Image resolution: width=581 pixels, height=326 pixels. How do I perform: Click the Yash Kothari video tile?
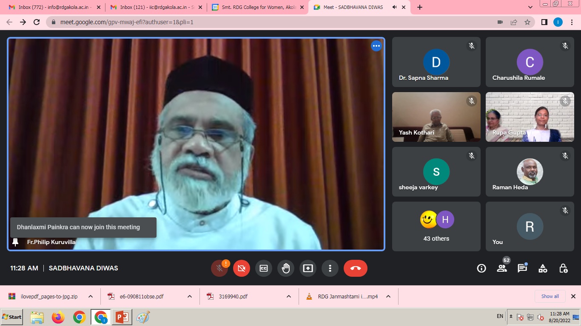436,117
